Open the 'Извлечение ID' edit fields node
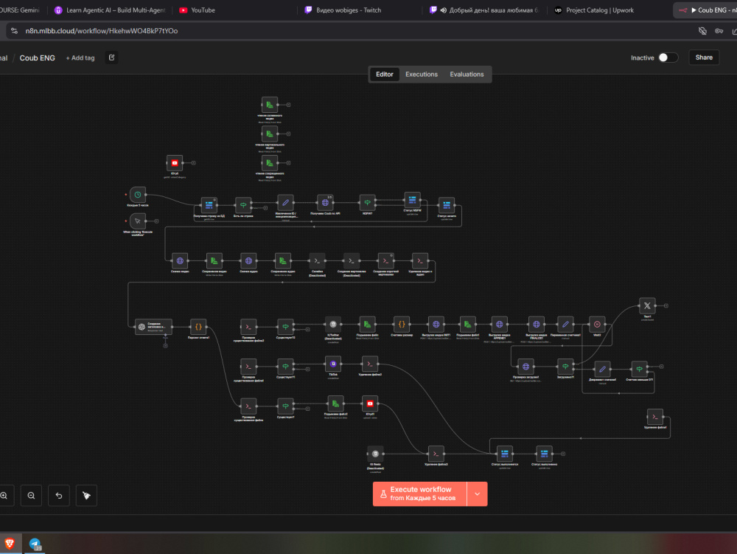Viewport: 737px width, 554px height. click(286, 203)
